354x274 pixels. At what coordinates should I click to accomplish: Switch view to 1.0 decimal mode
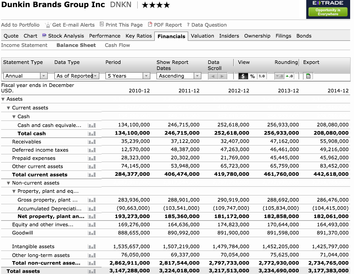pos(262,76)
